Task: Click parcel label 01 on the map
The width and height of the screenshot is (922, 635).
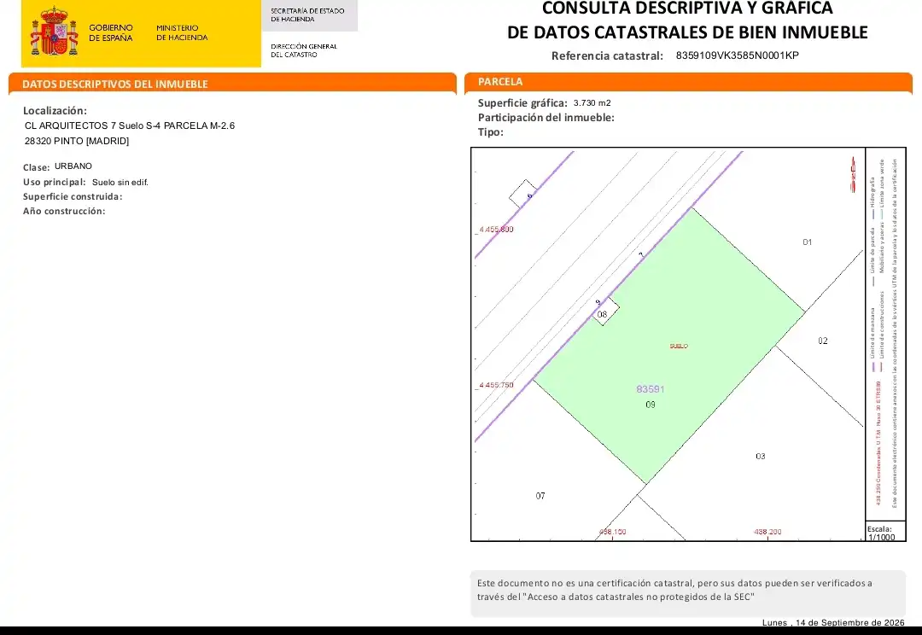Action: click(x=808, y=242)
